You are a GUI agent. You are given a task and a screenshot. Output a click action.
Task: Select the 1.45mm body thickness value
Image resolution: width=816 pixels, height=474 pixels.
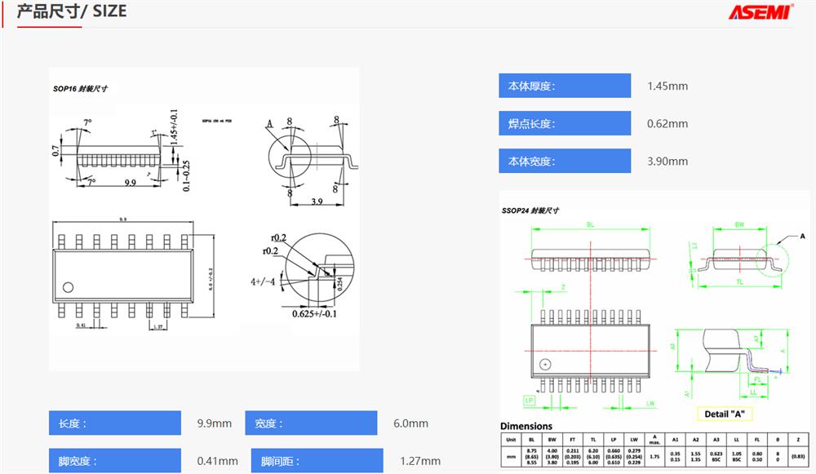[x=667, y=86]
